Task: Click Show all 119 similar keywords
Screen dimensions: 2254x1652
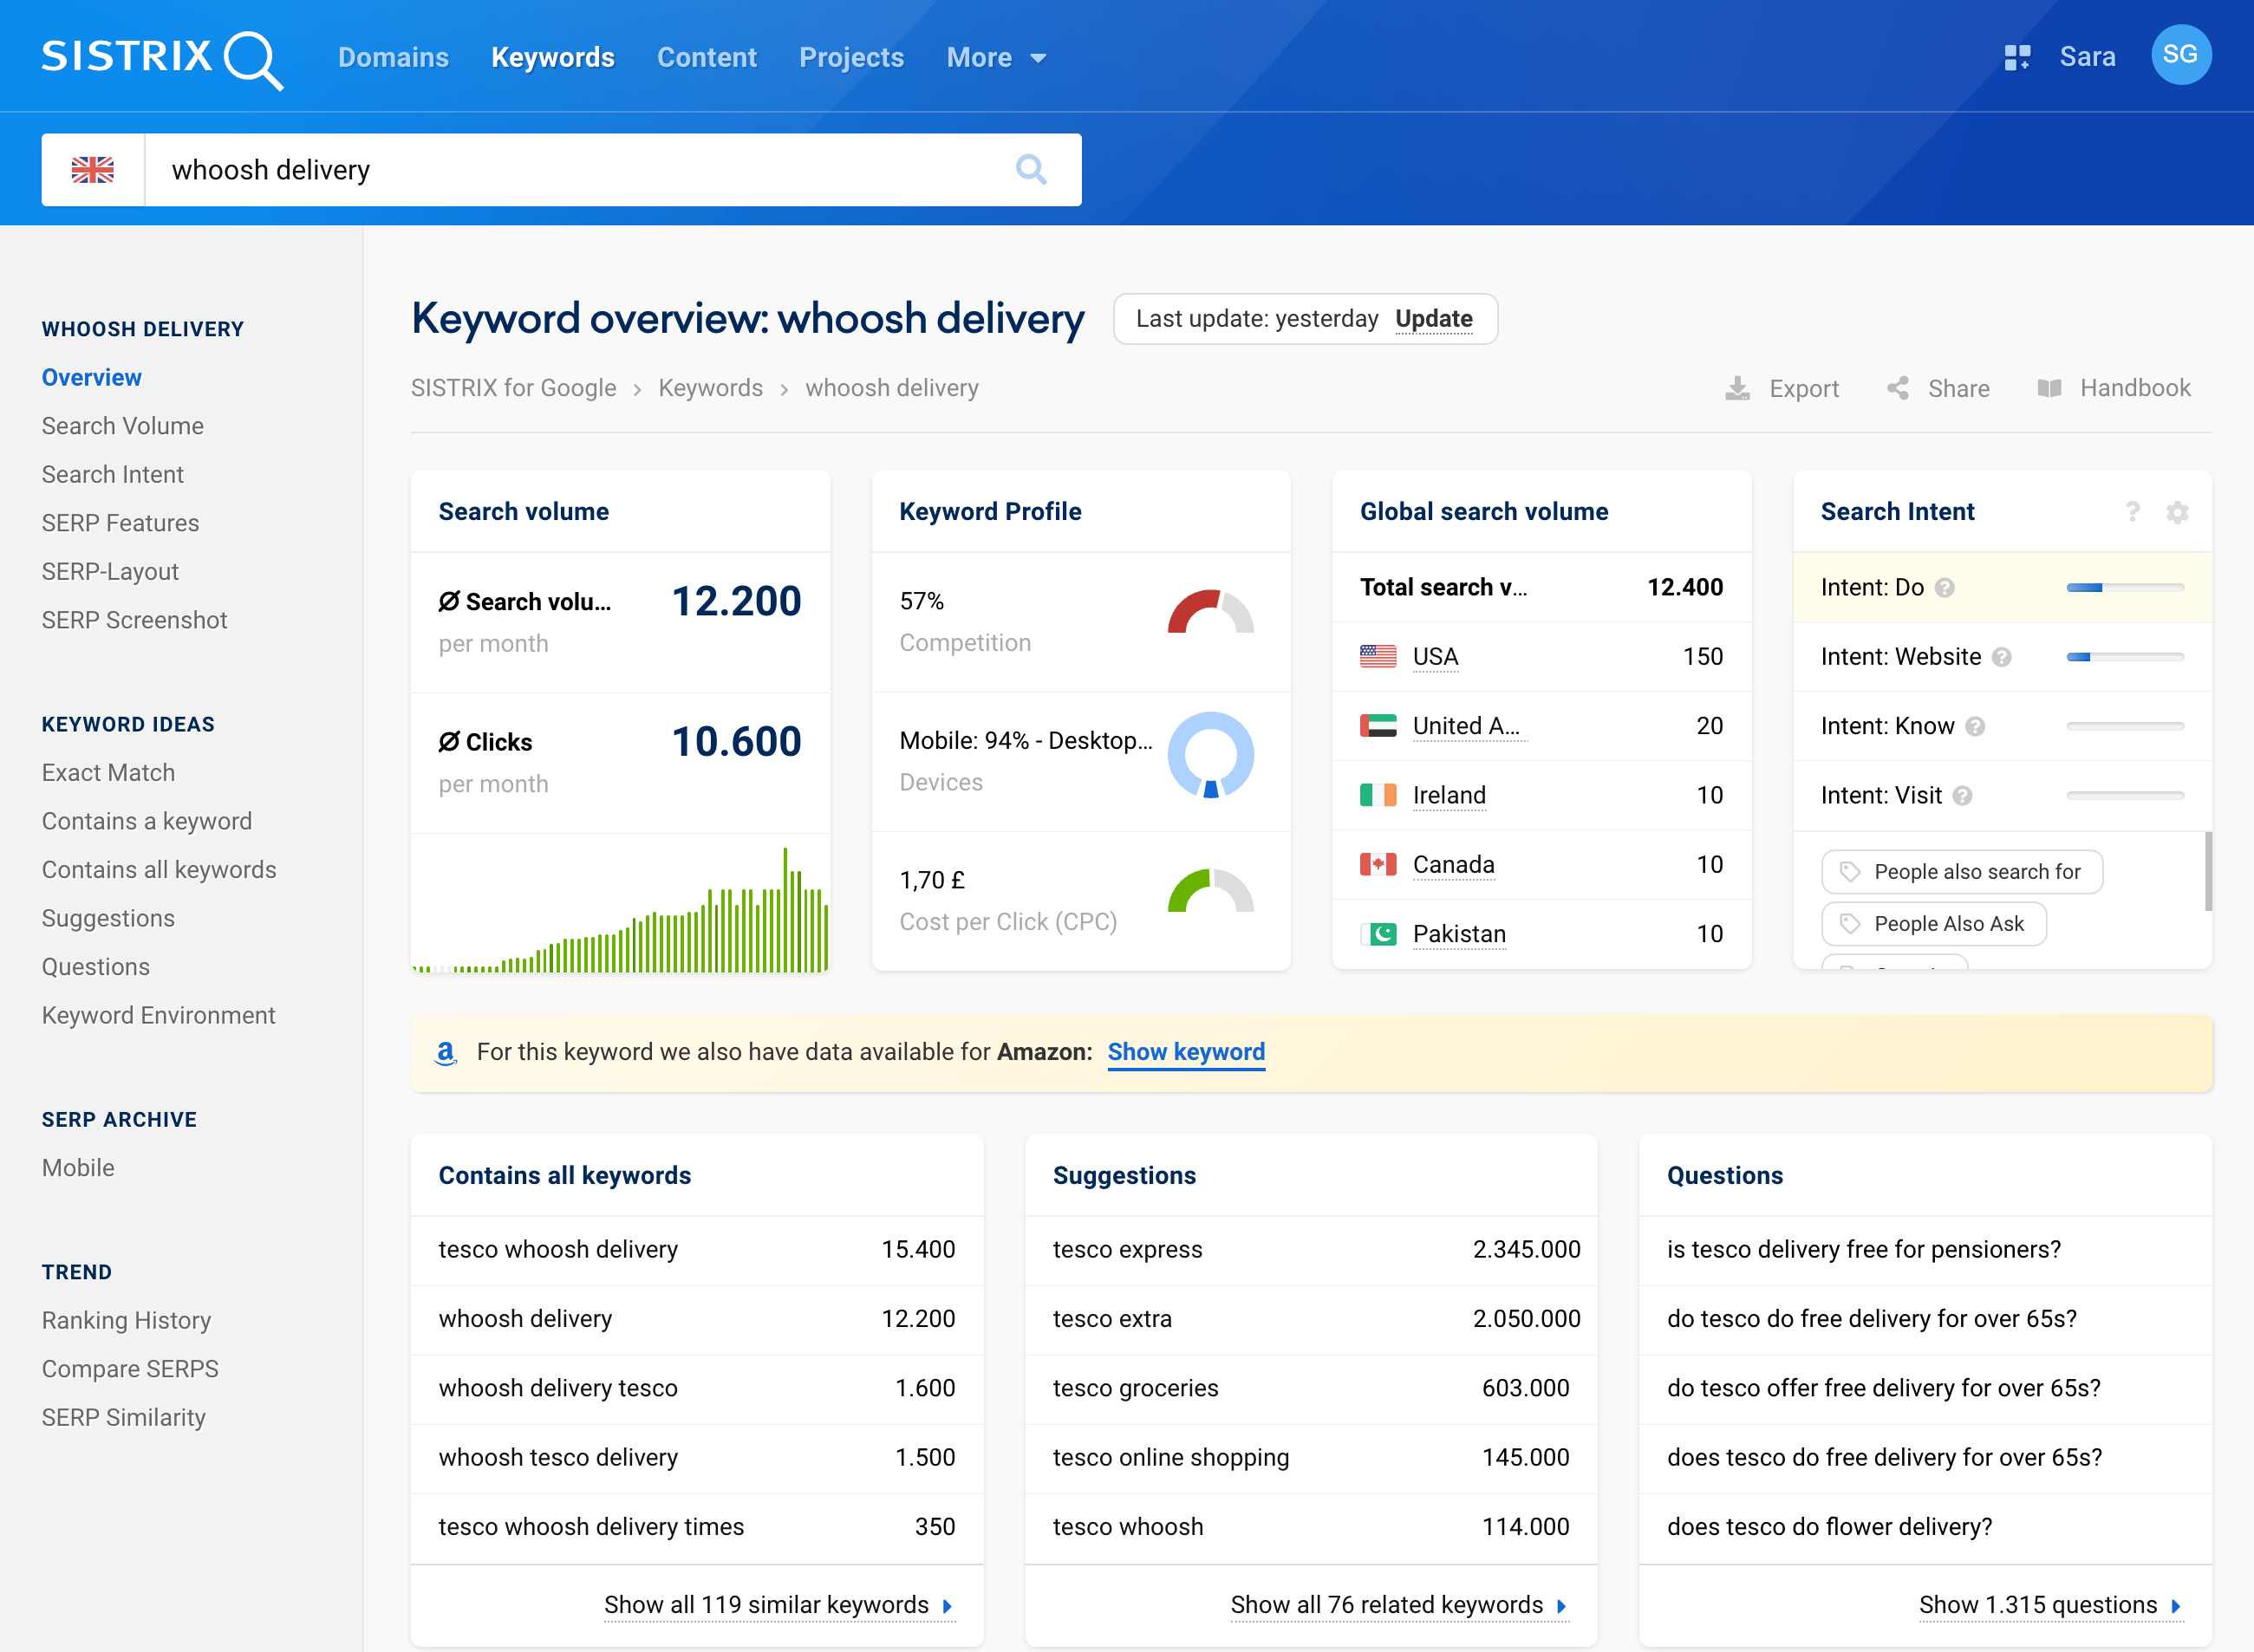Action: point(779,1606)
